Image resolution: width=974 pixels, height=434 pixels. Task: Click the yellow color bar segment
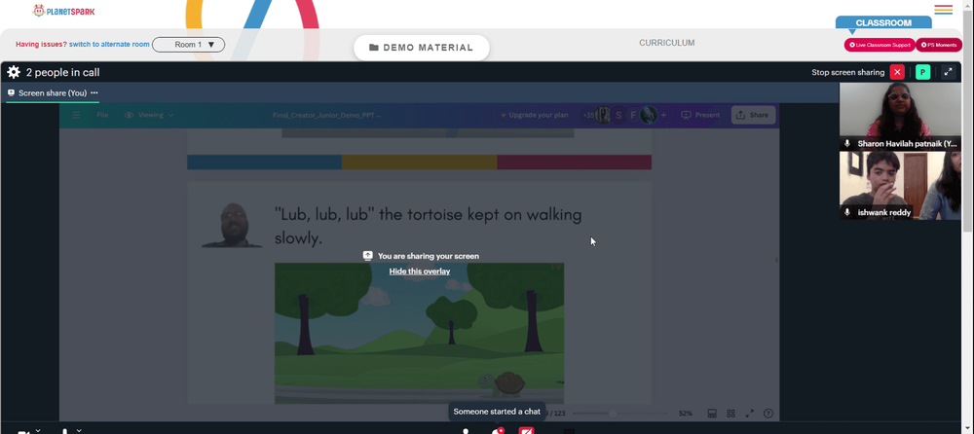419,163
